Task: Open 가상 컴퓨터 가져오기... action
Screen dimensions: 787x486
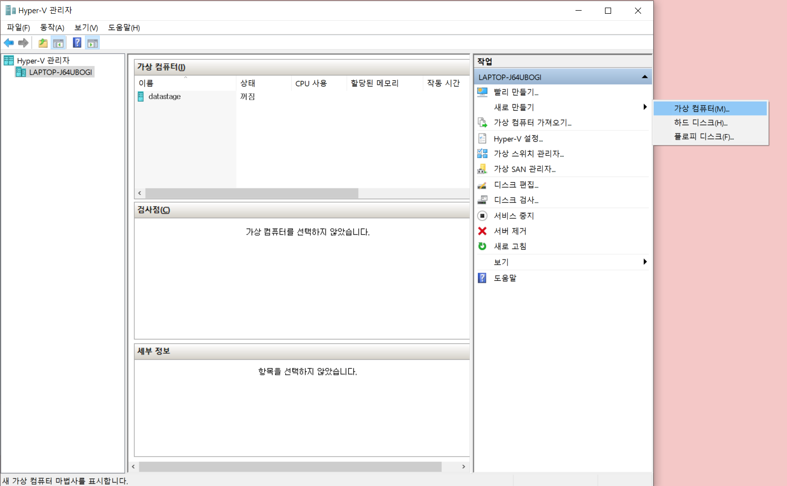Action: pyautogui.click(x=533, y=122)
